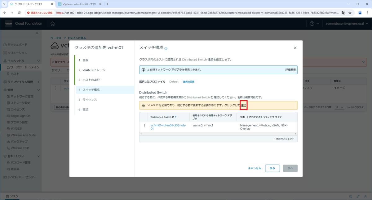Reload the page in the browser
The height and width of the screenshot is (200, 372).
point(19,13)
